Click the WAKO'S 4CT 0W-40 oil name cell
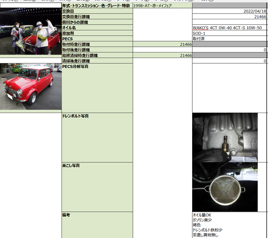268x238 pixels. pyautogui.click(x=229, y=28)
